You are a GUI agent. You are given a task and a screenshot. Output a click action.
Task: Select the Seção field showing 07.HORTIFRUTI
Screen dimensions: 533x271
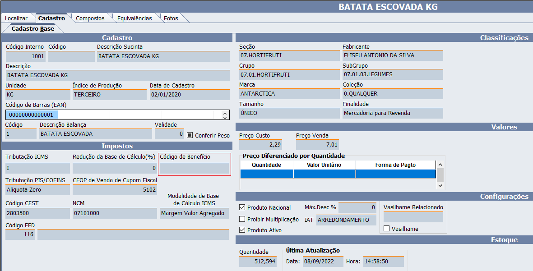pos(289,55)
